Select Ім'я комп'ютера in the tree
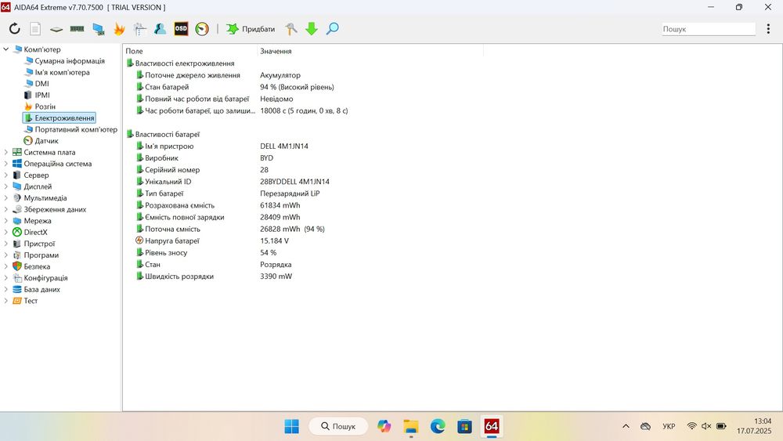The image size is (783, 441). [x=57, y=72]
